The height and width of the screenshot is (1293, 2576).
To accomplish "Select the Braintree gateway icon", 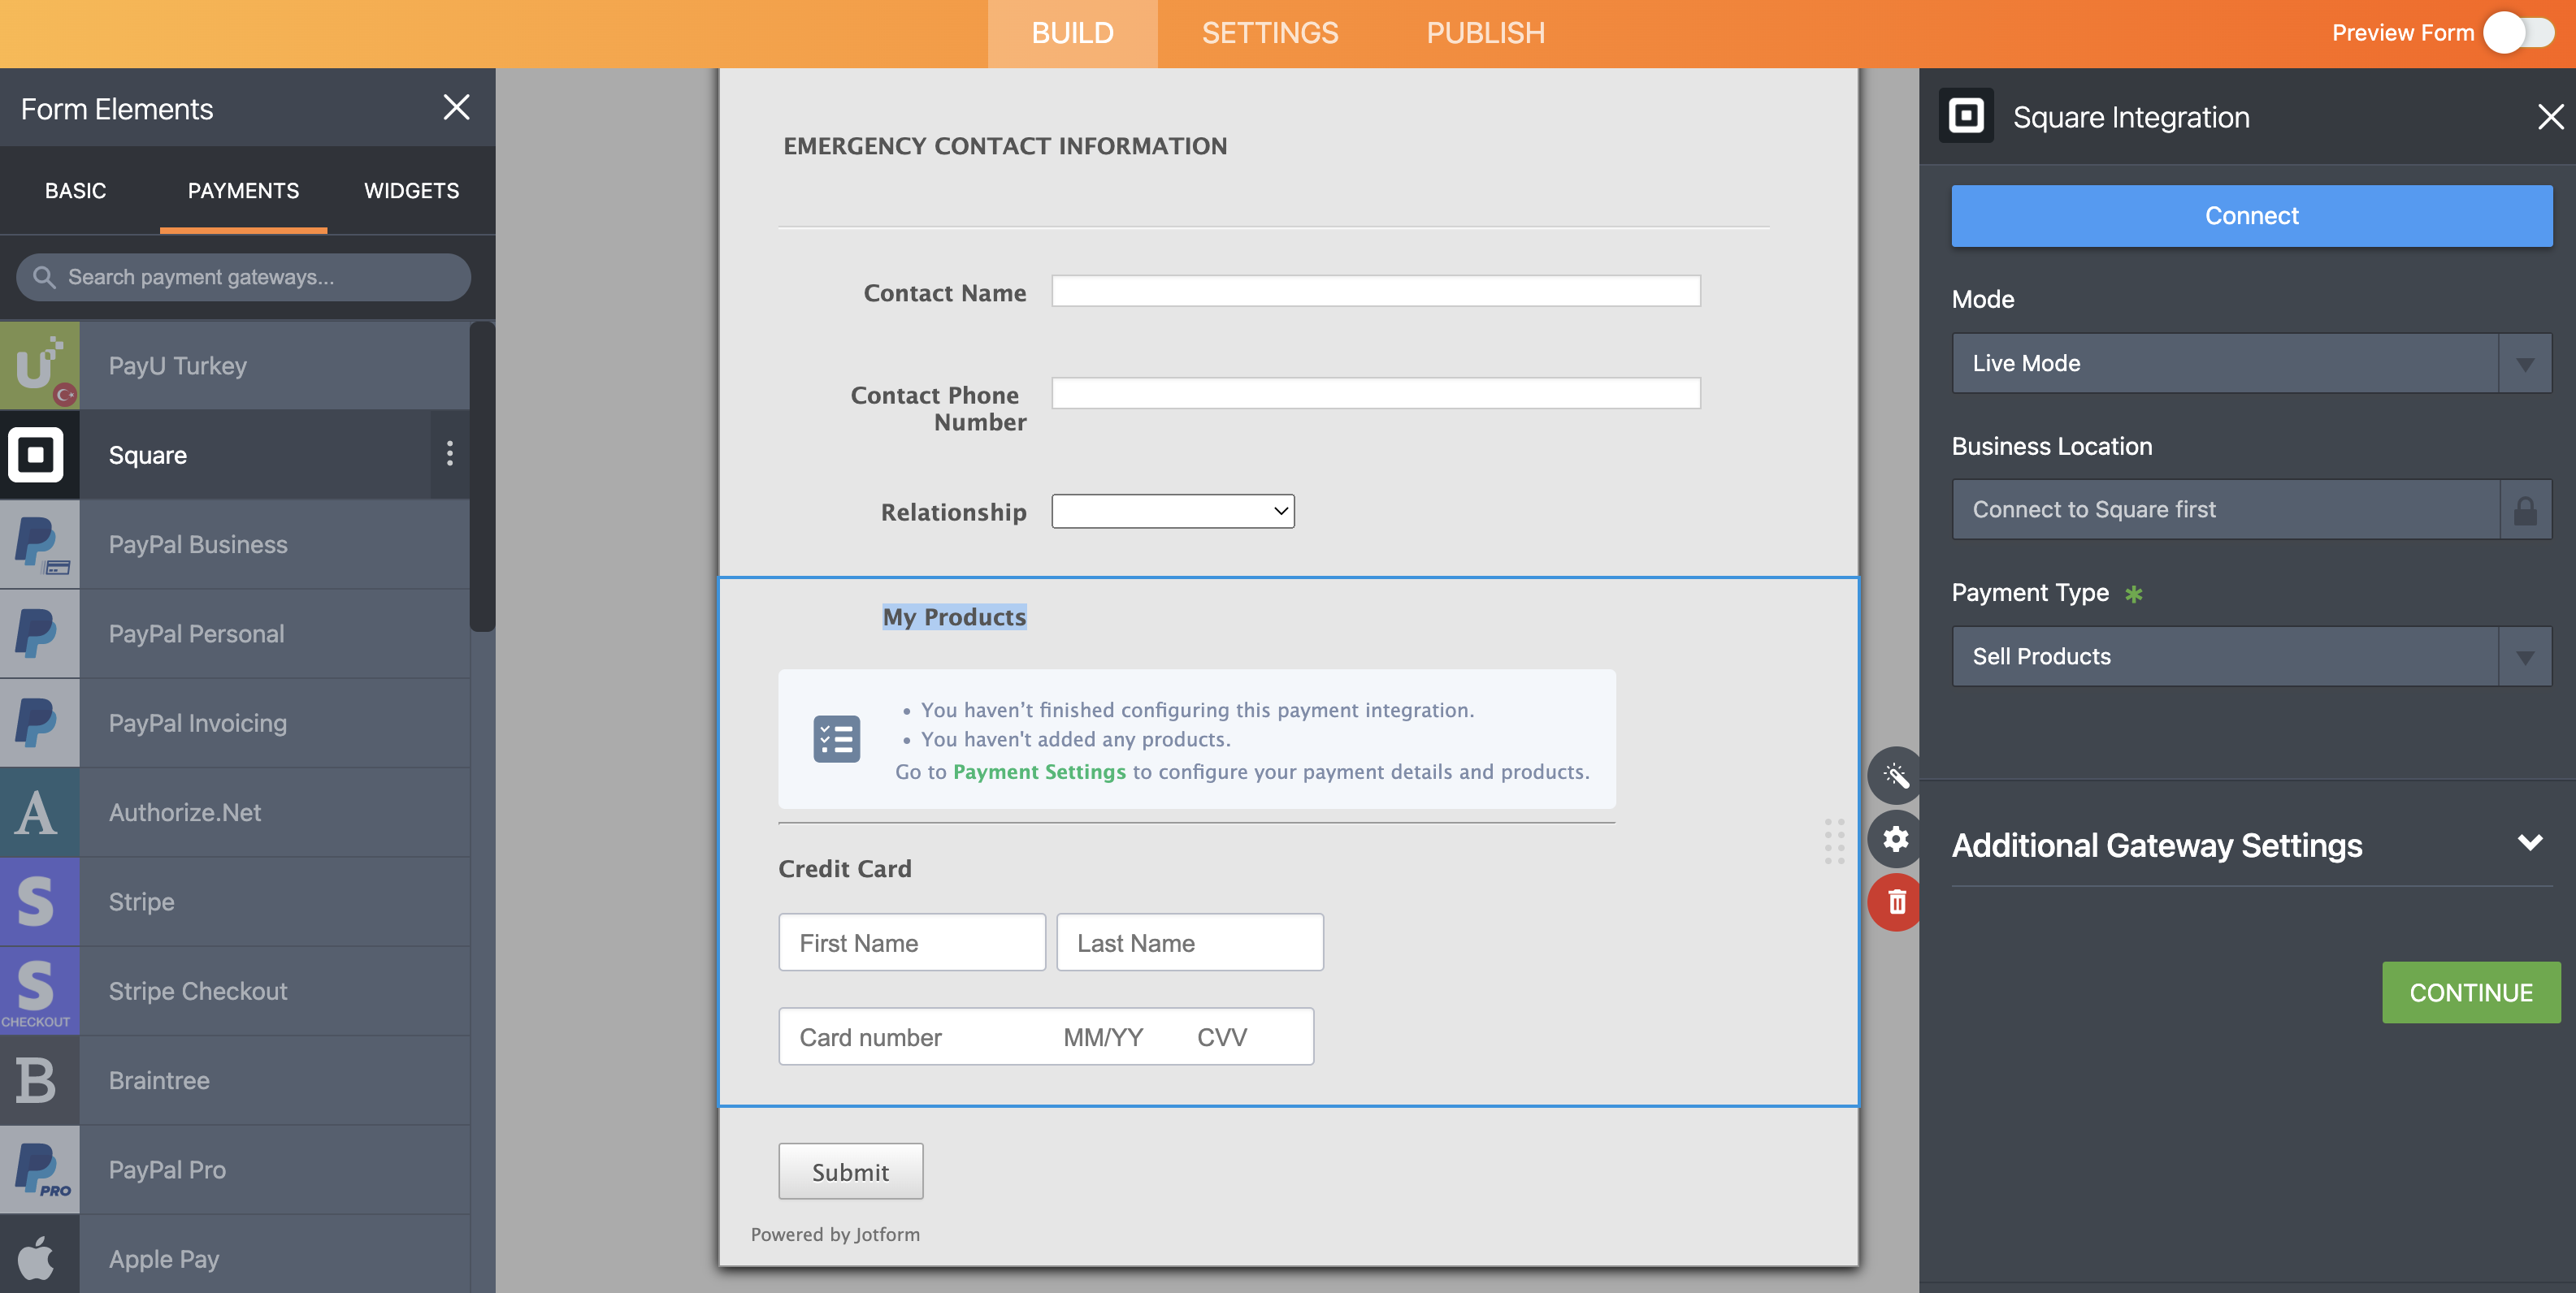I will 39,1080.
